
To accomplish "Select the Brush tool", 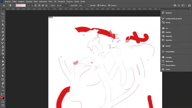I will pos(3,43).
